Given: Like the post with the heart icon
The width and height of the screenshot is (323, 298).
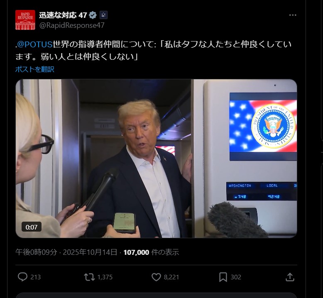Looking at the screenshot, I should (156, 277).
